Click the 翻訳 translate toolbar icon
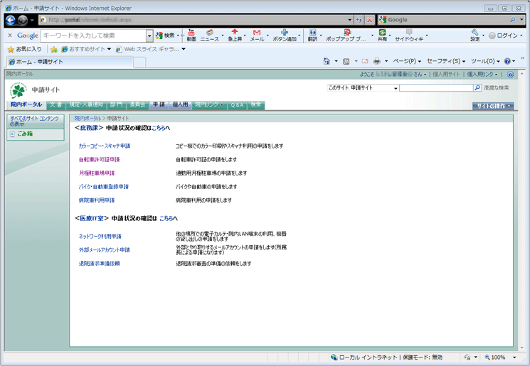 coord(313,35)
